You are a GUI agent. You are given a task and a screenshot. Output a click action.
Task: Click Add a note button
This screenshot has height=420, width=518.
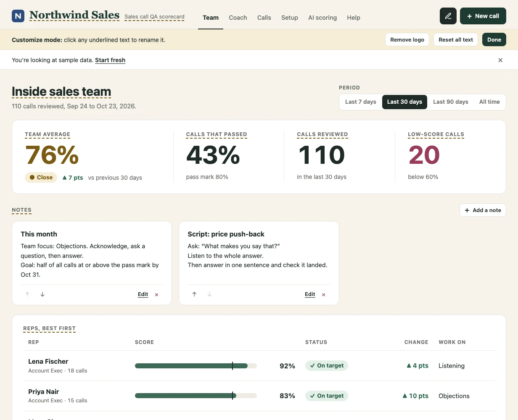(x=483, y=210)
